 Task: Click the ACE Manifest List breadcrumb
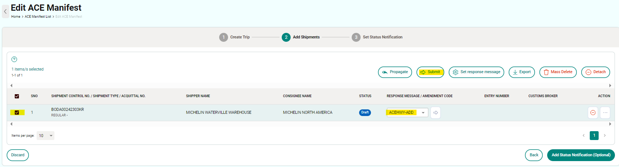[38, 17]
